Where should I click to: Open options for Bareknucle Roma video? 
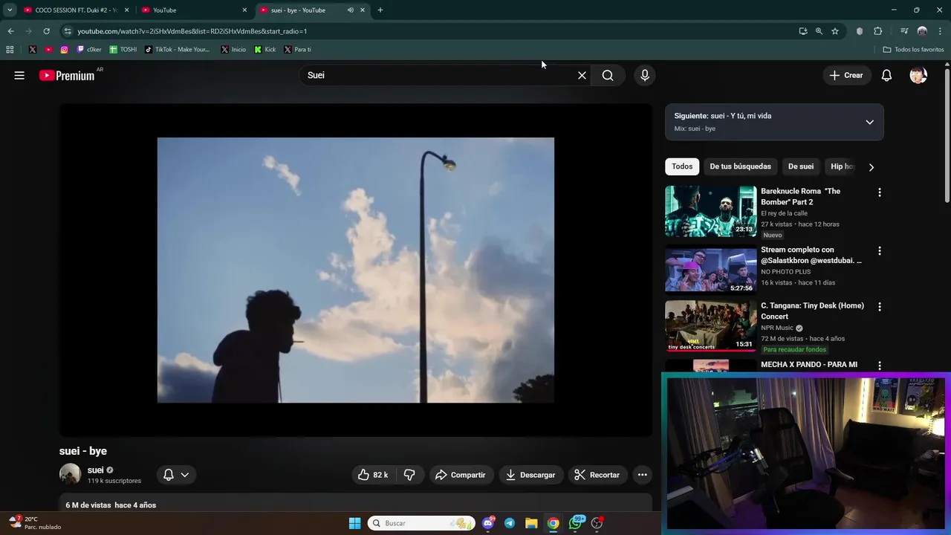point(880,192)
